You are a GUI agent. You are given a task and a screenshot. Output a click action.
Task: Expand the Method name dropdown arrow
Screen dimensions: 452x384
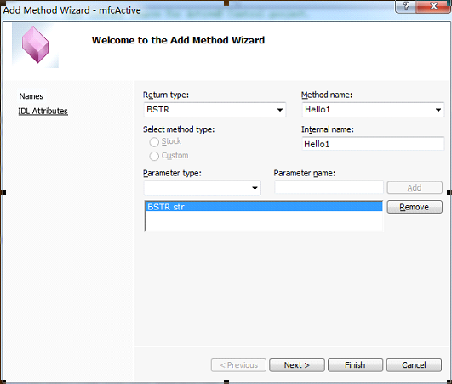tap(438, 110)
